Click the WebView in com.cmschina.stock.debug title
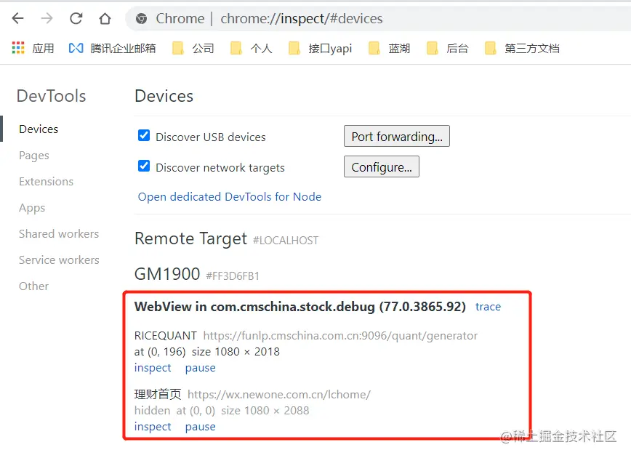This screenshot has width=631, height=458. (x=300, y=307)
